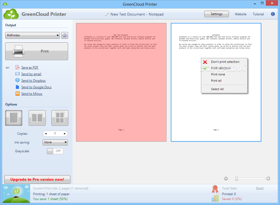Click the title bar cloud icon

pos(5,4)
